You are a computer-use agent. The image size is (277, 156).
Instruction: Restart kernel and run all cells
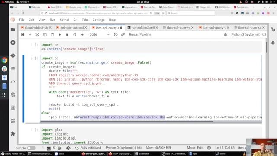click(x=82, y=35)
